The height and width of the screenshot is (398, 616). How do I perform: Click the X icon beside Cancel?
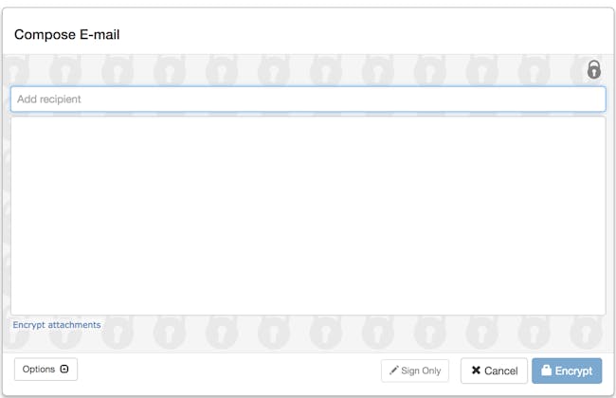click(x=476, y=371)
